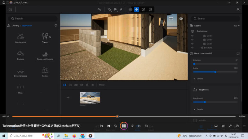248x139 pixels.
Task: Add a new image with plus button
Action: coord(68,98)
